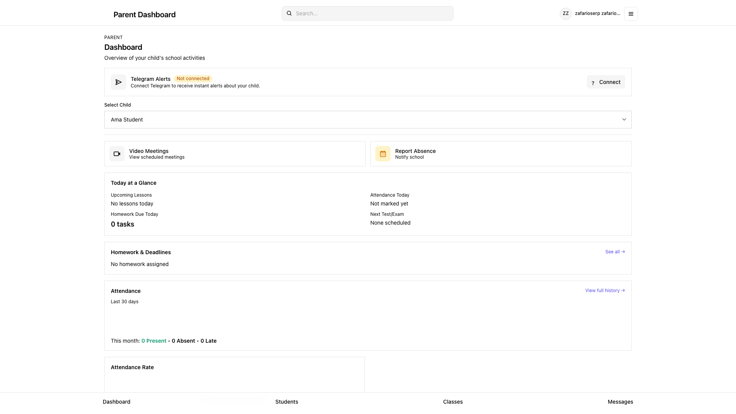Click the Report Absence calendar icon
736x414 pixels.
(383, 154)
